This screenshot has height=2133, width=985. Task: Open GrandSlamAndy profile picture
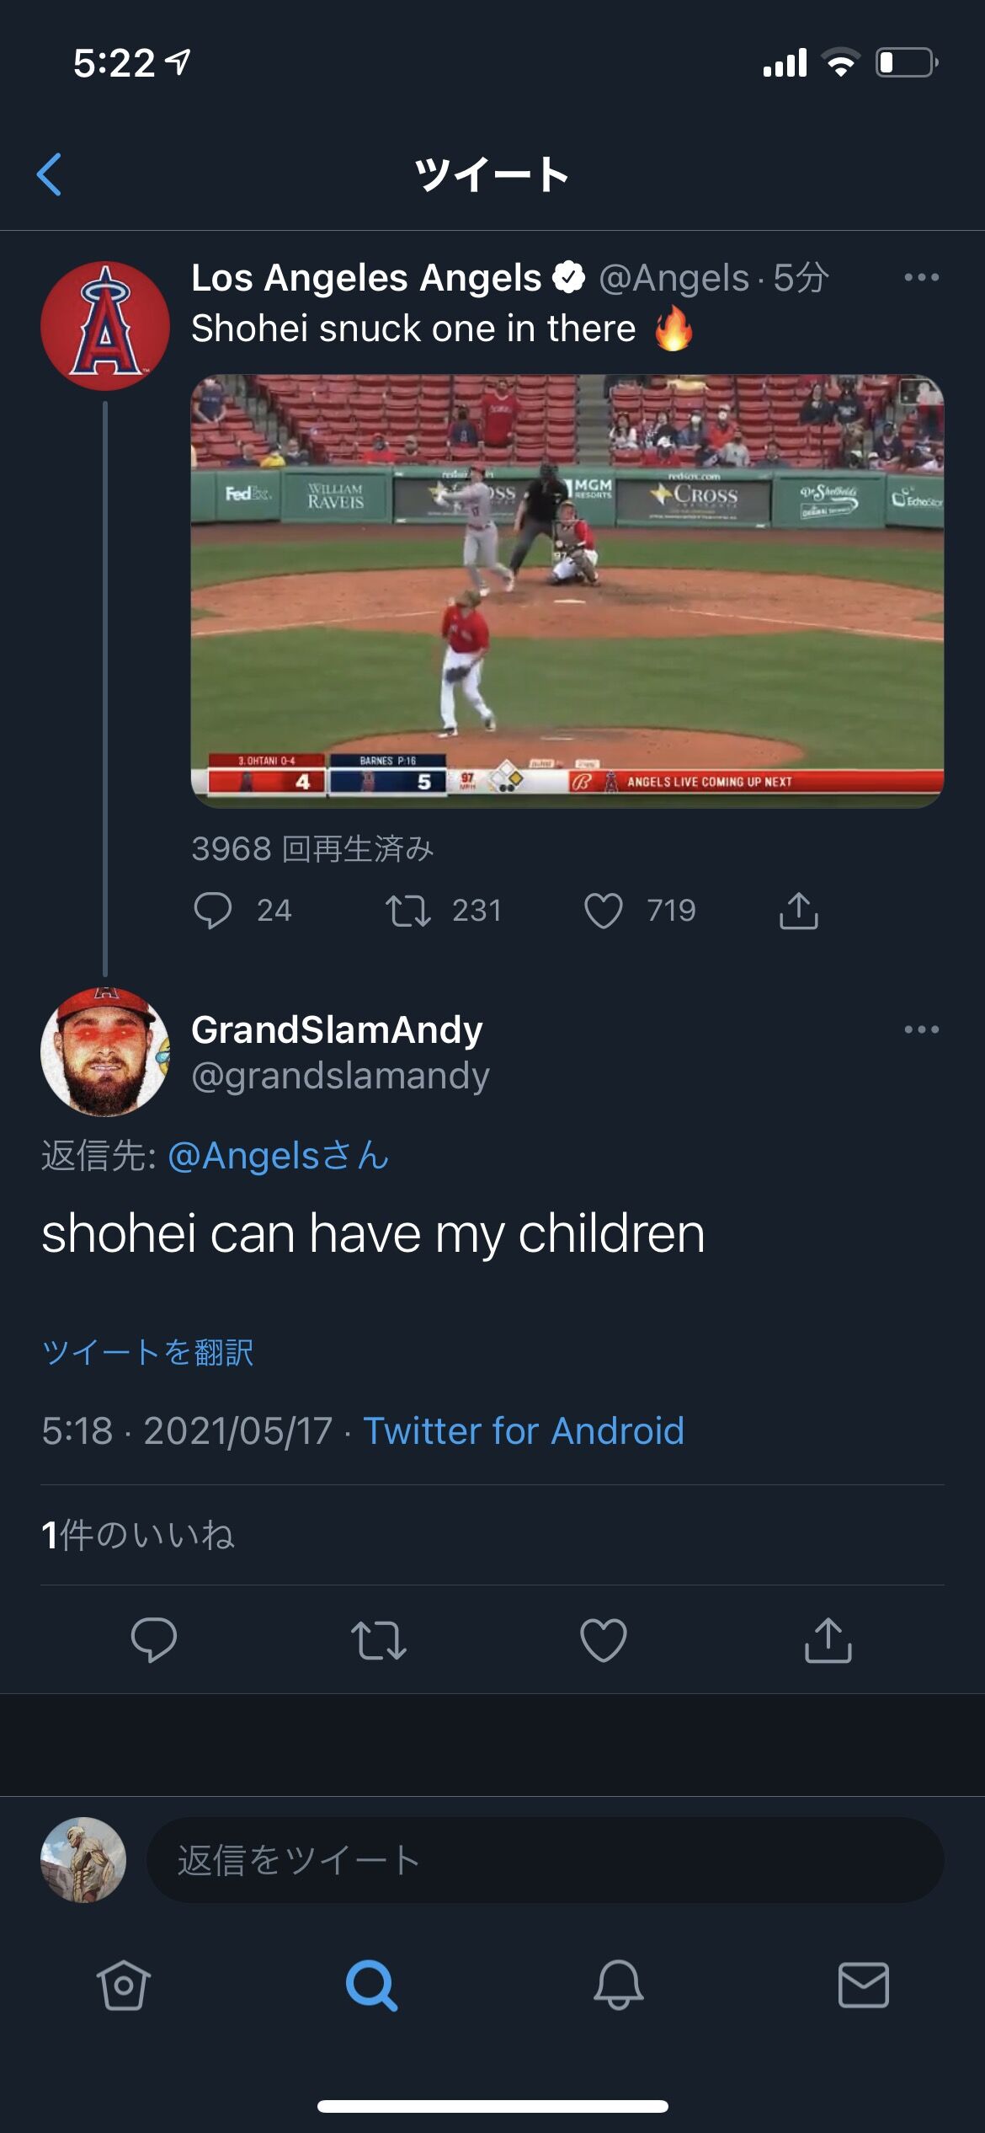[x=105, y=1052]
